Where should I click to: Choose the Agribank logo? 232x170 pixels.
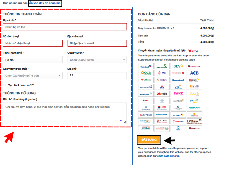[x=194, y=66]
